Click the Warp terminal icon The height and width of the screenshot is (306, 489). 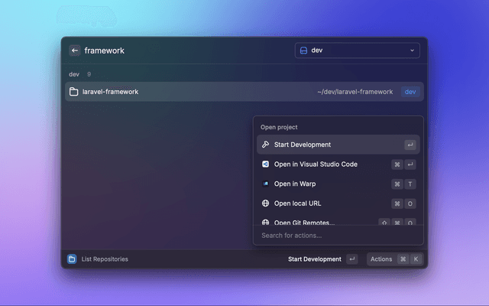pyautogui.click(x=265, y=184)
